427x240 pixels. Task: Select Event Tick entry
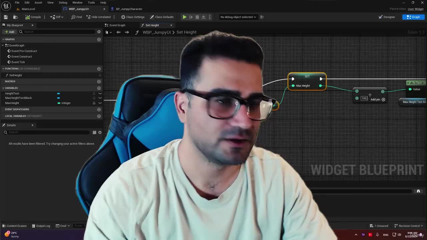tap(18, 62)
